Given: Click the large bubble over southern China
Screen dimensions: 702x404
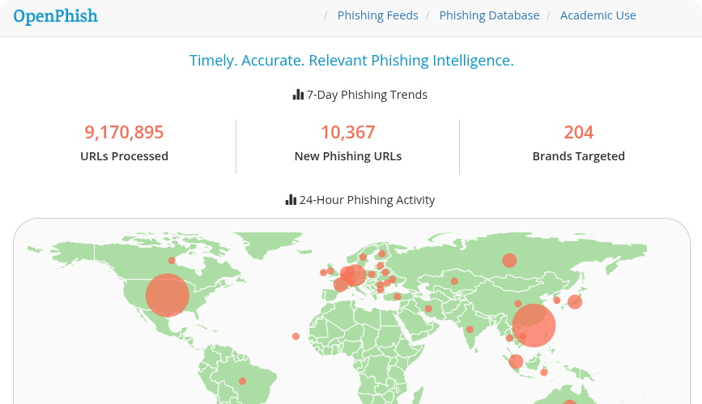Looking at the screenshot, I should (x=534, y=325).
